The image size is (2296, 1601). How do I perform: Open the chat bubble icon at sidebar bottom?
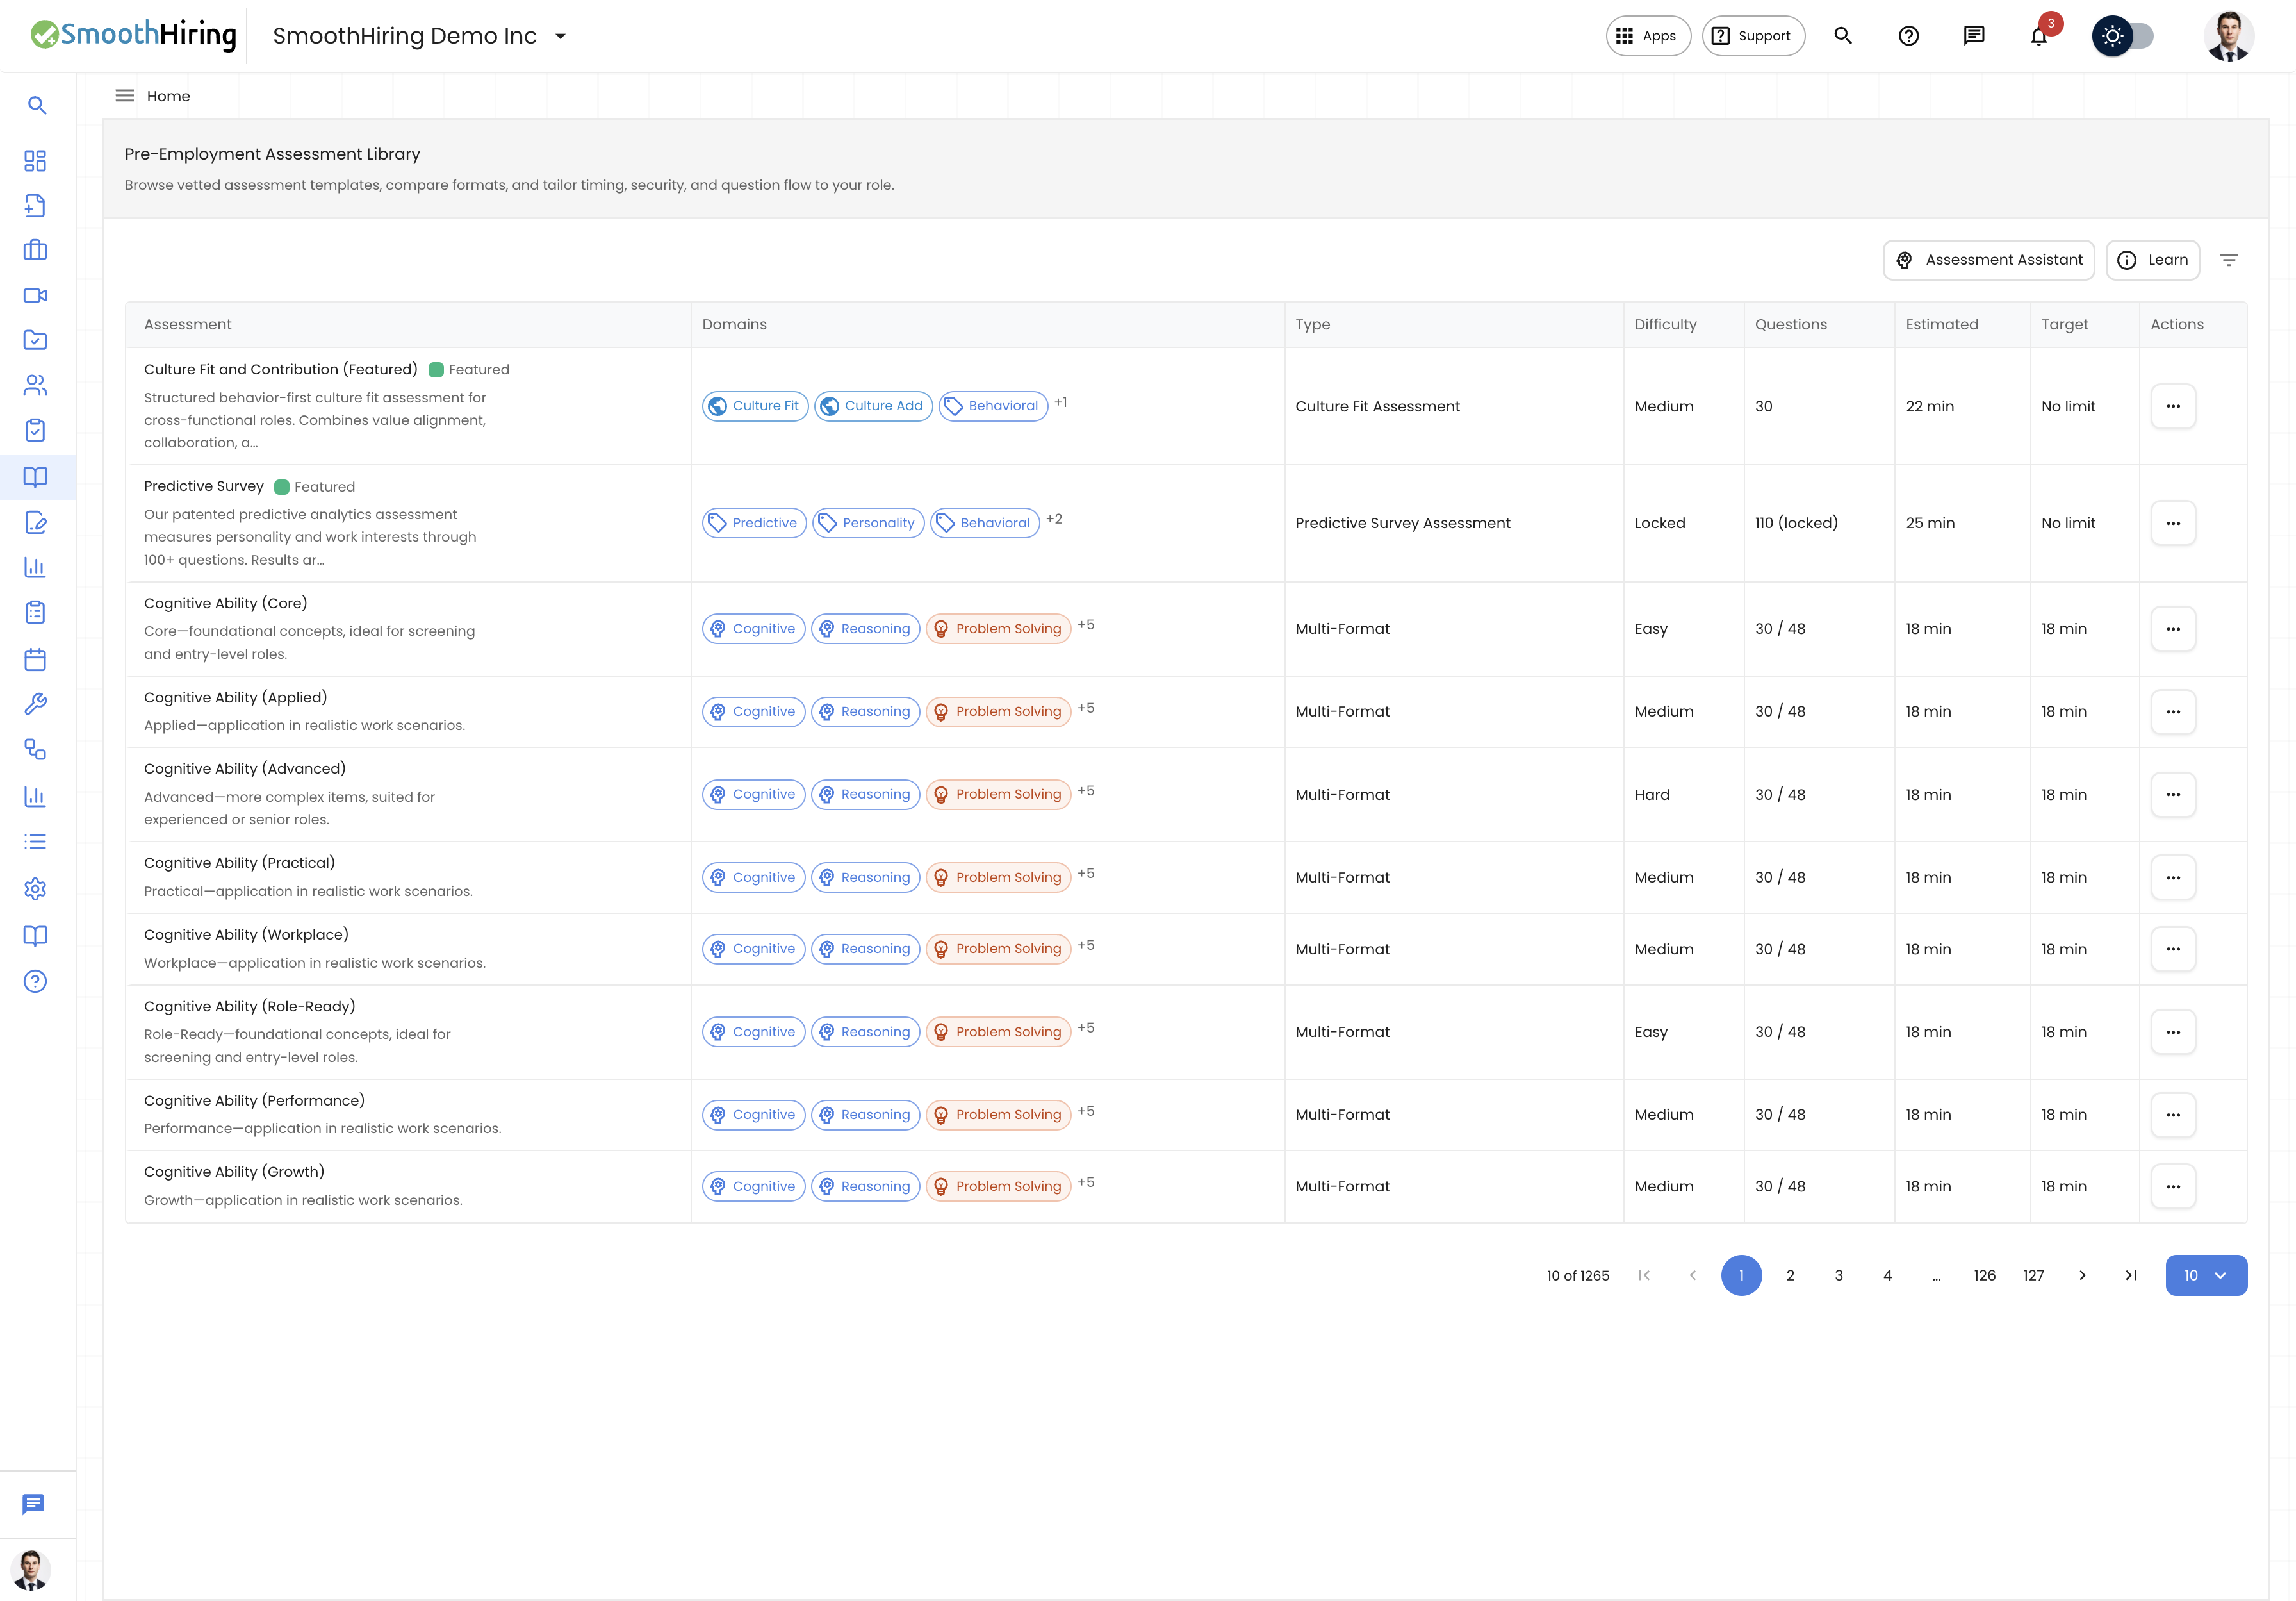pyautogui.click(x=33, y=1504)
